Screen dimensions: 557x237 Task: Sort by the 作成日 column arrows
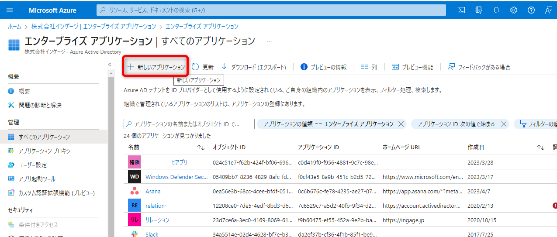pos(540,148)
